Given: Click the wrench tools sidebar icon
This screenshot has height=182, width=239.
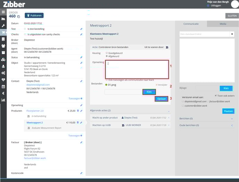Looking at the screenshot, I should (x=3, y=26).
